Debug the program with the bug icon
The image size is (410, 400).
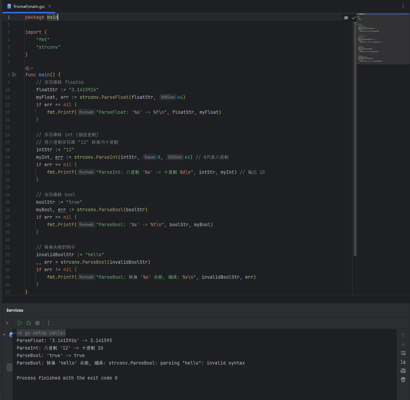tap(29, 323)
